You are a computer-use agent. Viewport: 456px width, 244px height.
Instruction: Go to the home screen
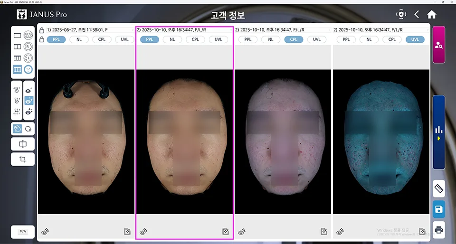click(432, 14)
